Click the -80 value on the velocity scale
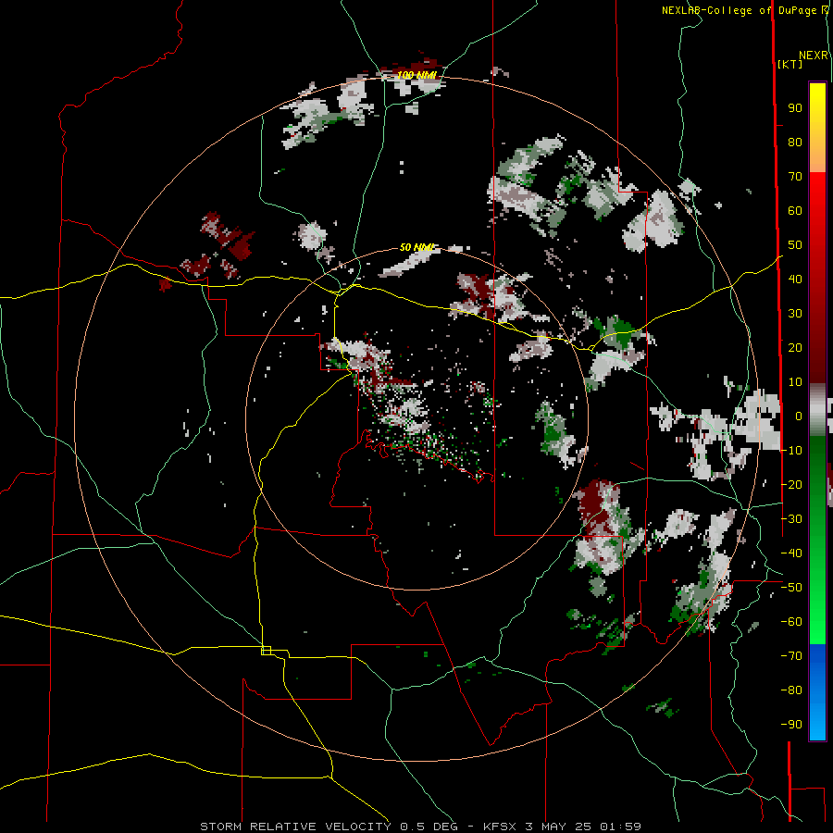 tap(791, 690)
